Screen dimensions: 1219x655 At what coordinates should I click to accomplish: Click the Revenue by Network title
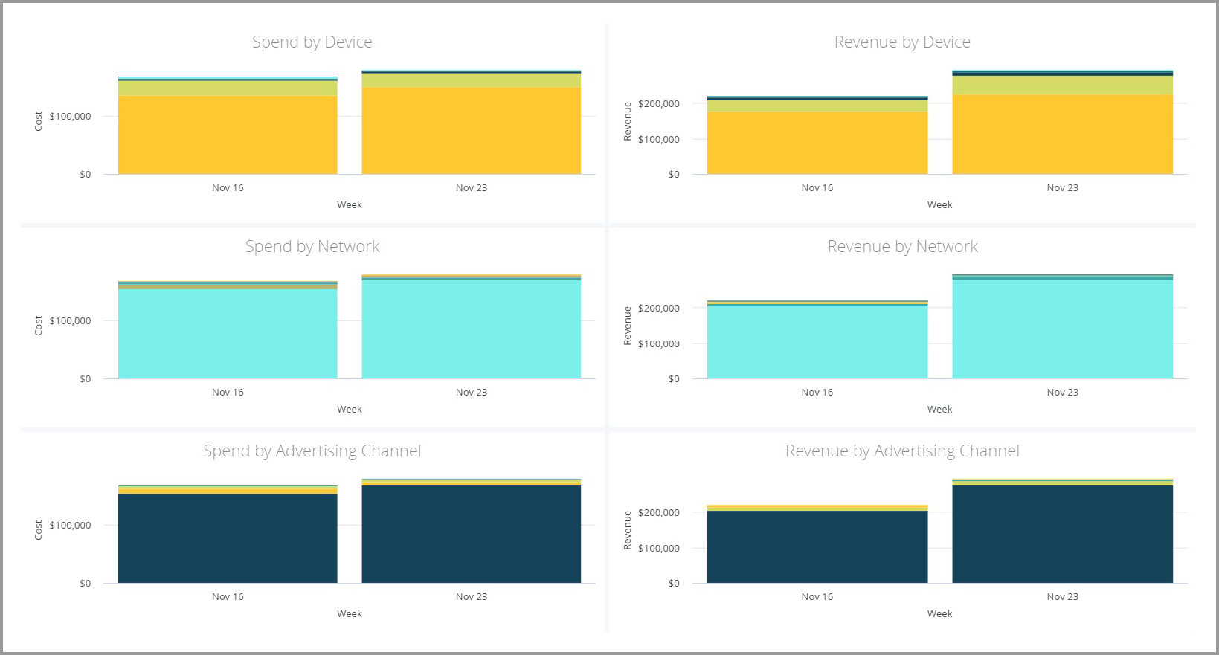point(902,247)
